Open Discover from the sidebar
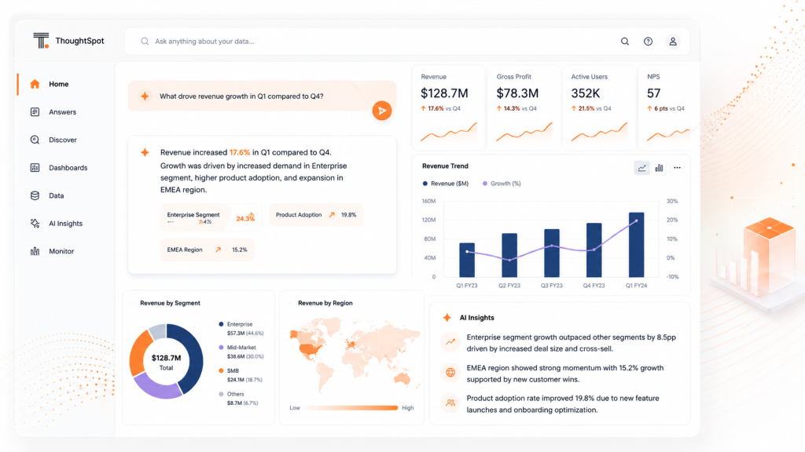805x452 pixels. (x=64, y=140)
